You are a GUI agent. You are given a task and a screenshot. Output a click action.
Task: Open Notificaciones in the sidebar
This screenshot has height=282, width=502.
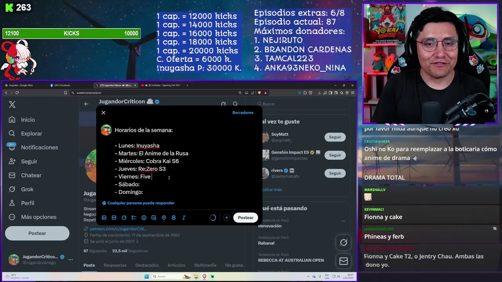(33, 147)
